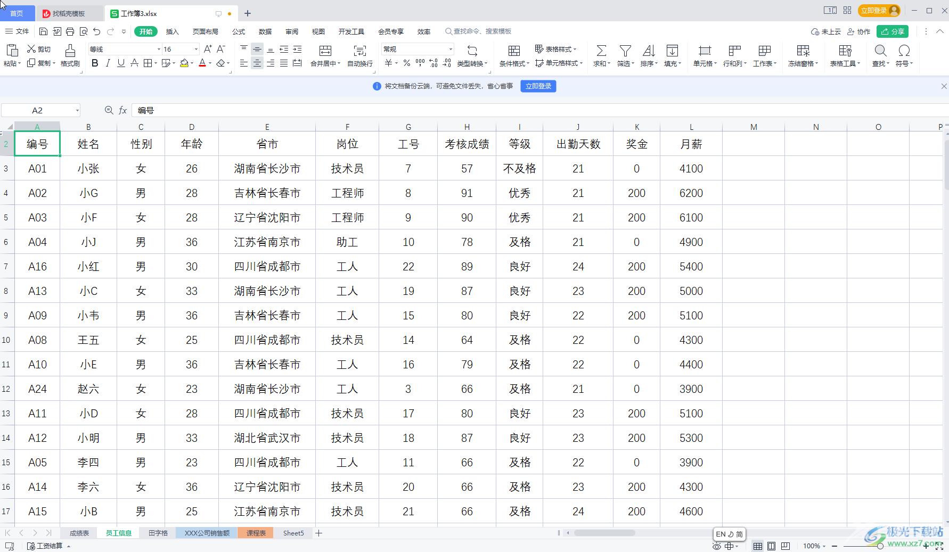Click the Percent style icon
The width and height of the screenshot is (949, 552).
[407, 63]
